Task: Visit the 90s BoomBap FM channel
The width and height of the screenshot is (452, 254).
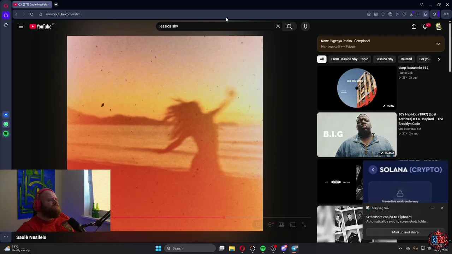Action: click(410, 129)
